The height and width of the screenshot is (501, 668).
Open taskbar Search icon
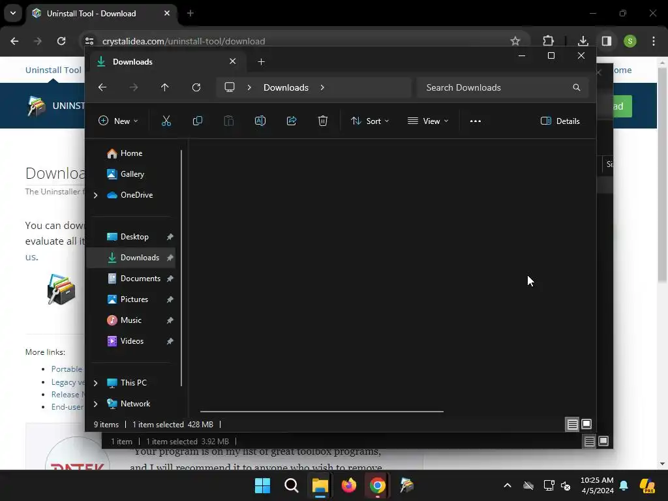[x=292, y=485]
